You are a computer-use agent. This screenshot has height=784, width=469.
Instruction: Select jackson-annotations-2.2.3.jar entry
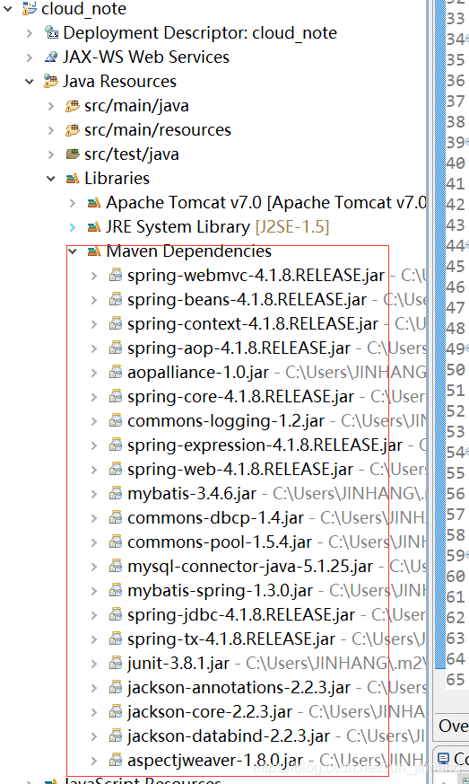239,688
